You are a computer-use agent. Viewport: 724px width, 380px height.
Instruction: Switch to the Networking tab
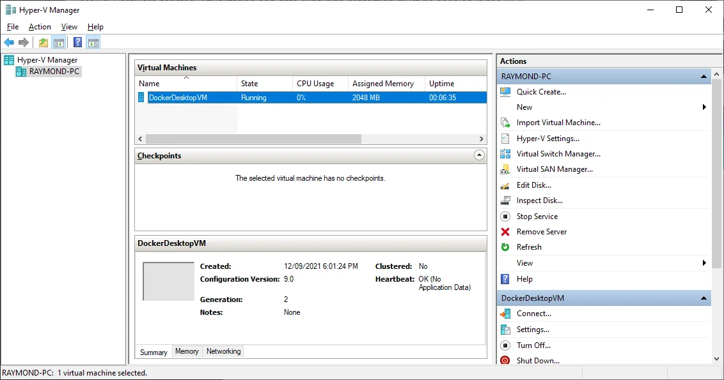[223, 351]
